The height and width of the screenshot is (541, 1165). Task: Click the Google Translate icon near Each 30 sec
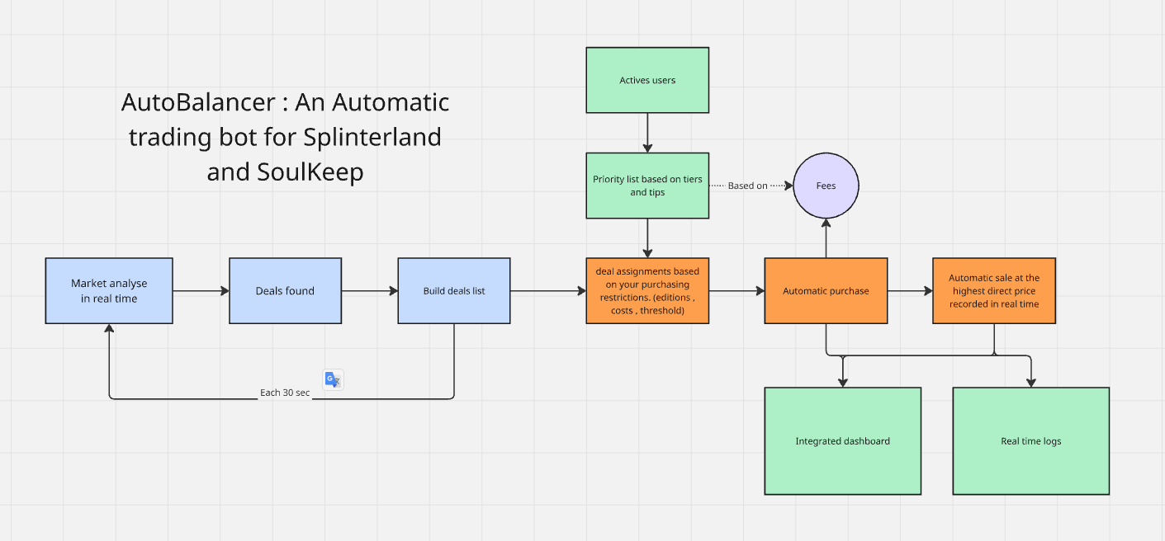333,379
